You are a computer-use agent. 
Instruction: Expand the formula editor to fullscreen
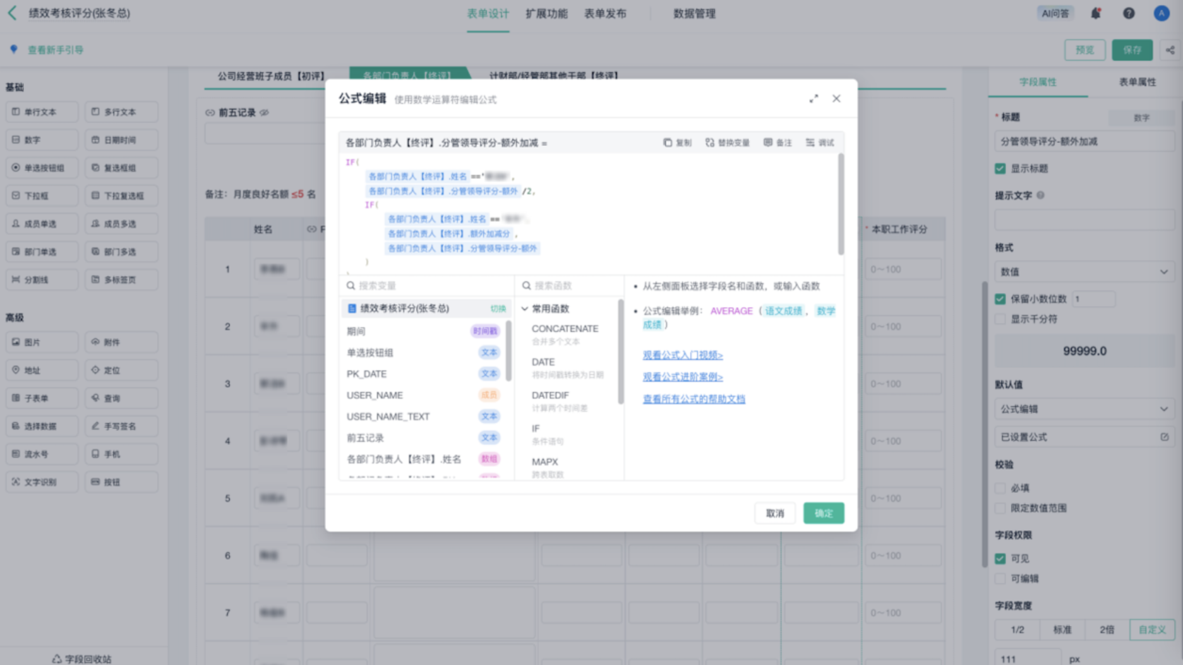pos(814,99)
